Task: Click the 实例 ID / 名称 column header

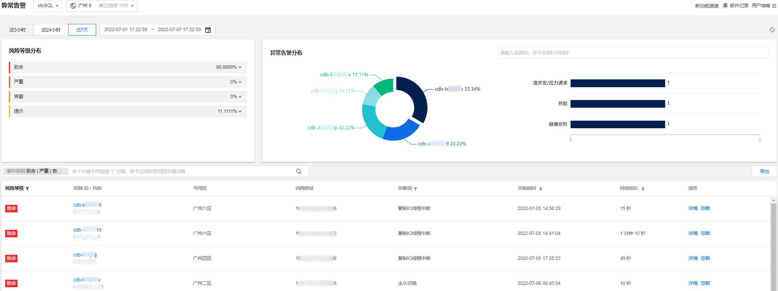Action: click(88, 188)
